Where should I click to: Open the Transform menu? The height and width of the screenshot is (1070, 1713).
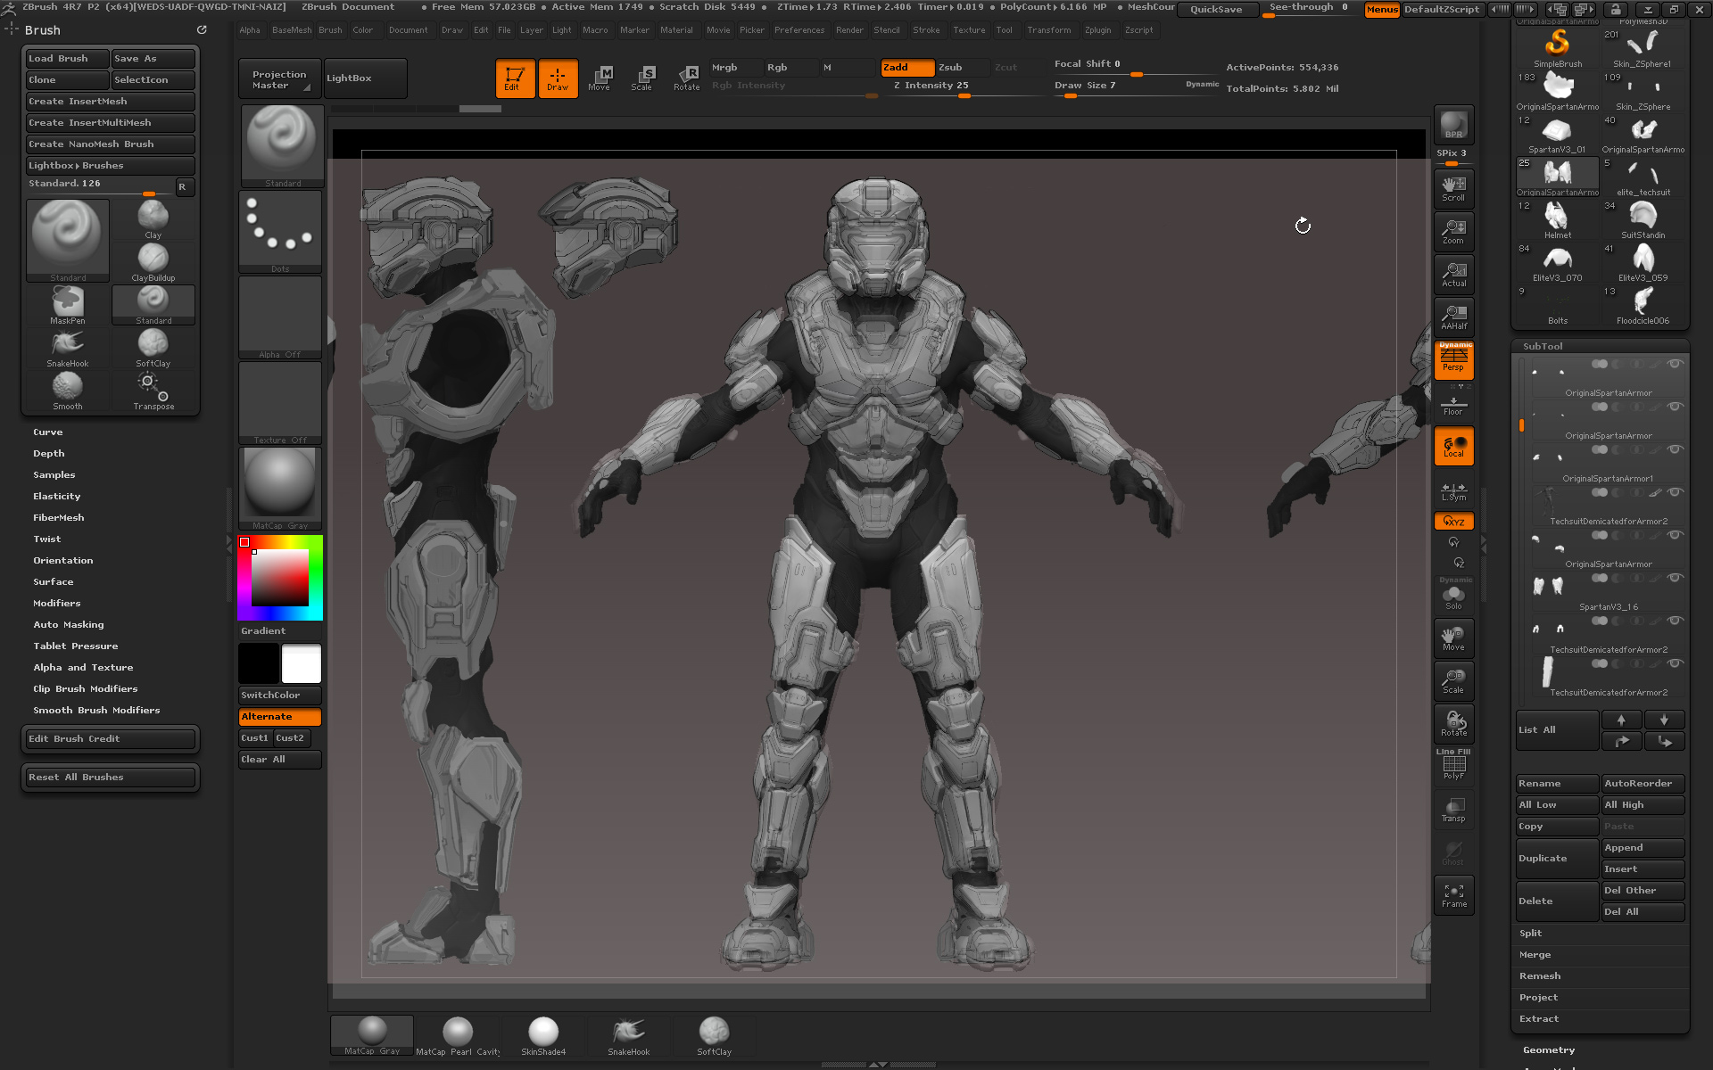coord(1048,30)
